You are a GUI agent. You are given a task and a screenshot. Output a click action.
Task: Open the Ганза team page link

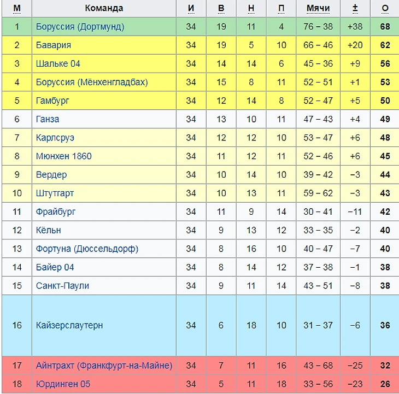pos(48,119)
